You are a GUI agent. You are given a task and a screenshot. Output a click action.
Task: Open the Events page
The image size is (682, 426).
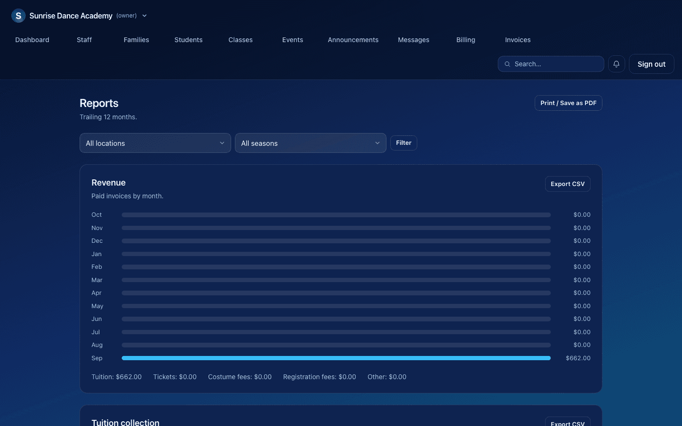[293, 40]
